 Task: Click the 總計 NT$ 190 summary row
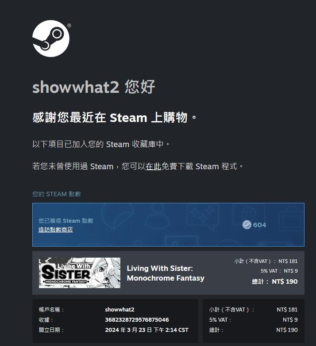[x=254, y=330]
